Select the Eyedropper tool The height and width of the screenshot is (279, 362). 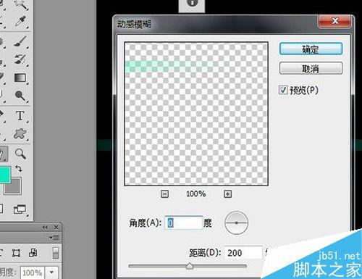(21, 21)
